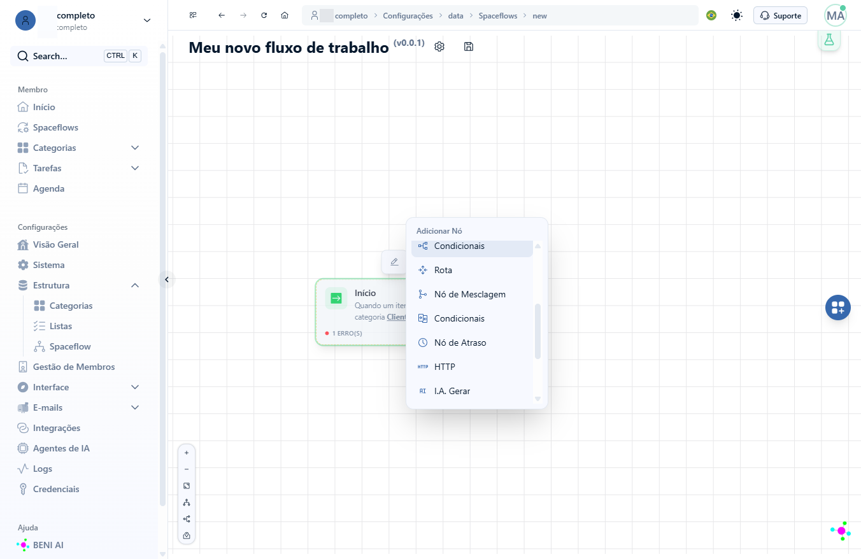
Task: Click the vertical layout canvas control
Action: coord(187,502)
